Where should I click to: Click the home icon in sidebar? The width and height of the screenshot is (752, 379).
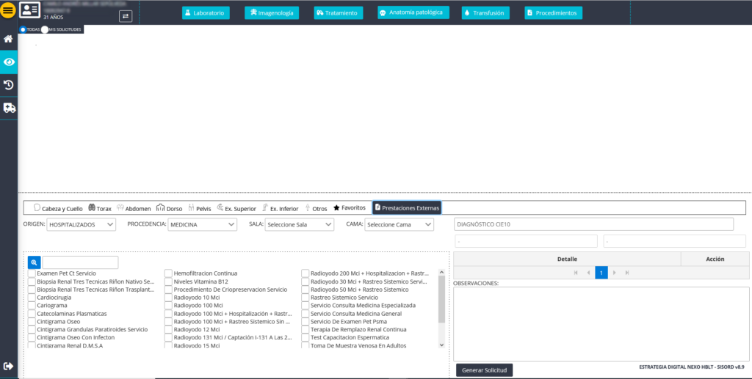[x=9, y=39]
